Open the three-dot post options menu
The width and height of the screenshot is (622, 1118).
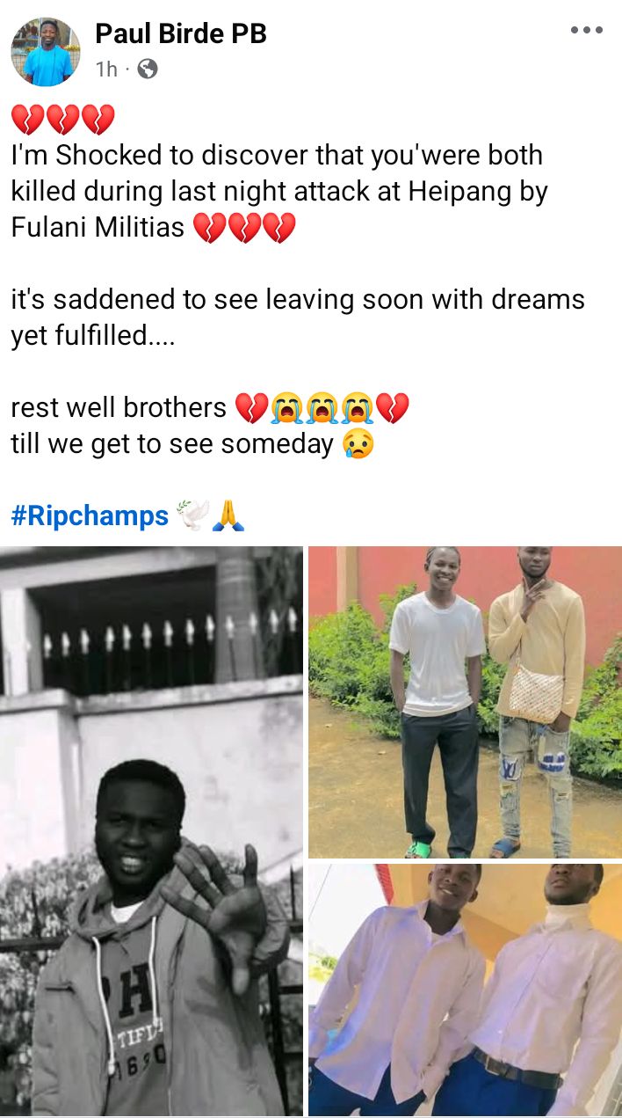(x=586, y=31)
